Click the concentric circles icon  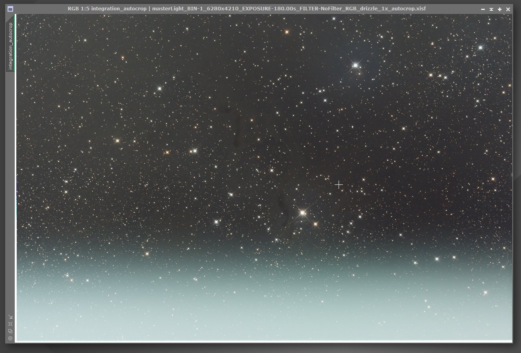[10, 338]
